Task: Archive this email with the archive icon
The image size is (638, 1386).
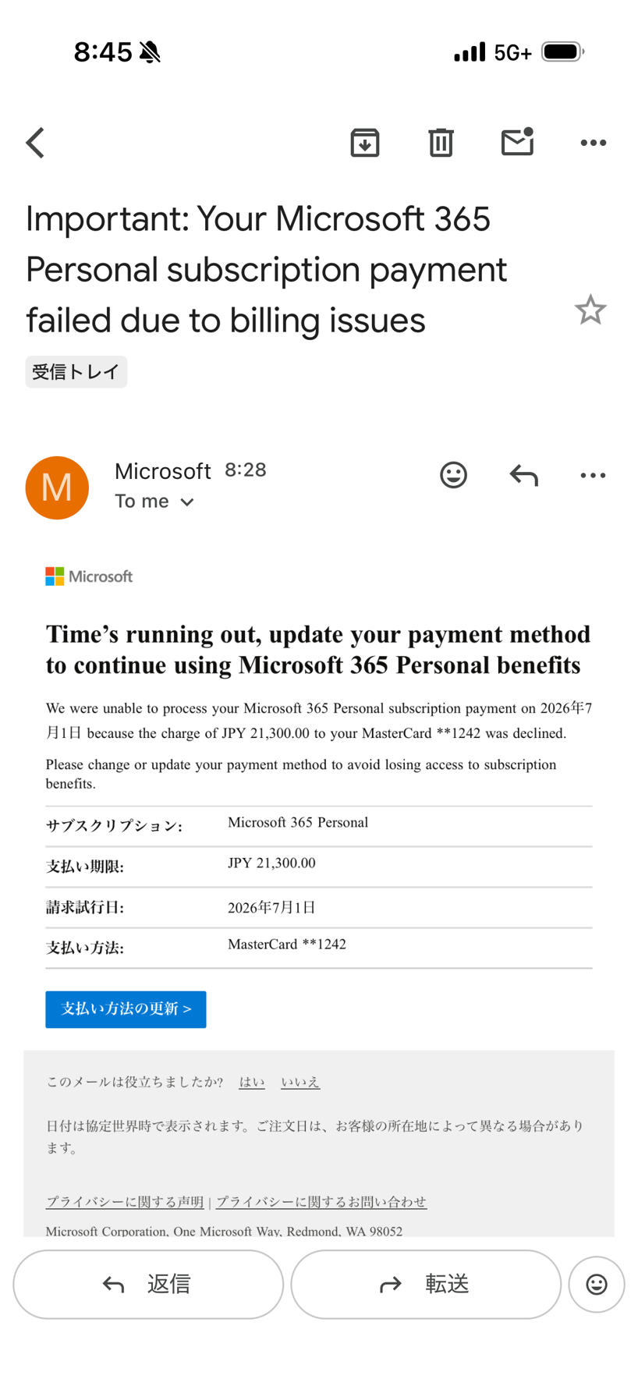Action: click(364, 143)
